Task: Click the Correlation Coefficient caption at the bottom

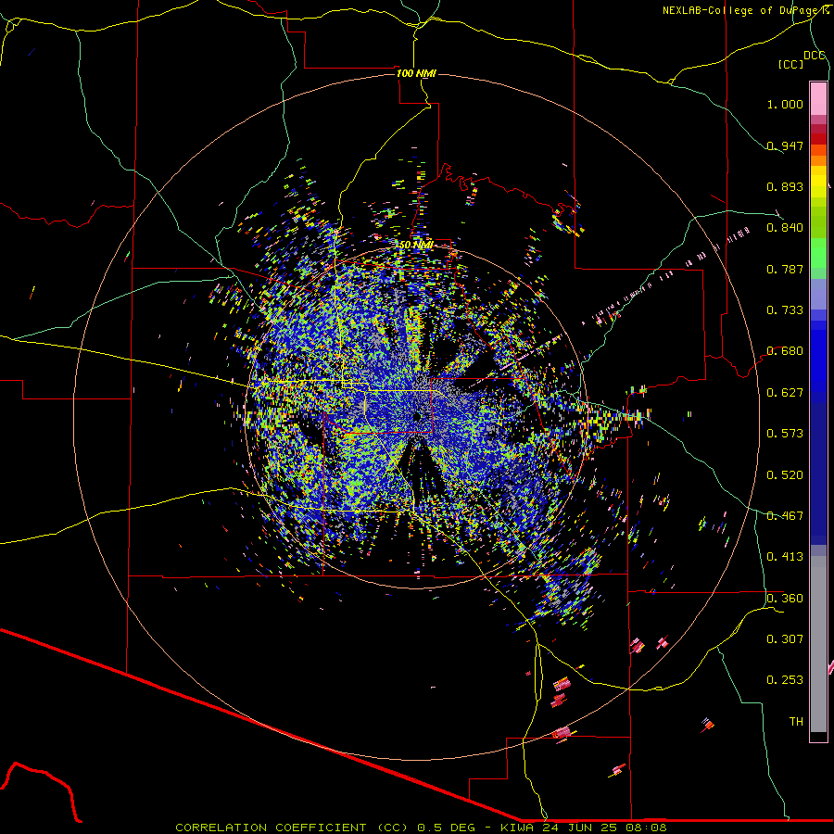Action: tap(420, 828)
